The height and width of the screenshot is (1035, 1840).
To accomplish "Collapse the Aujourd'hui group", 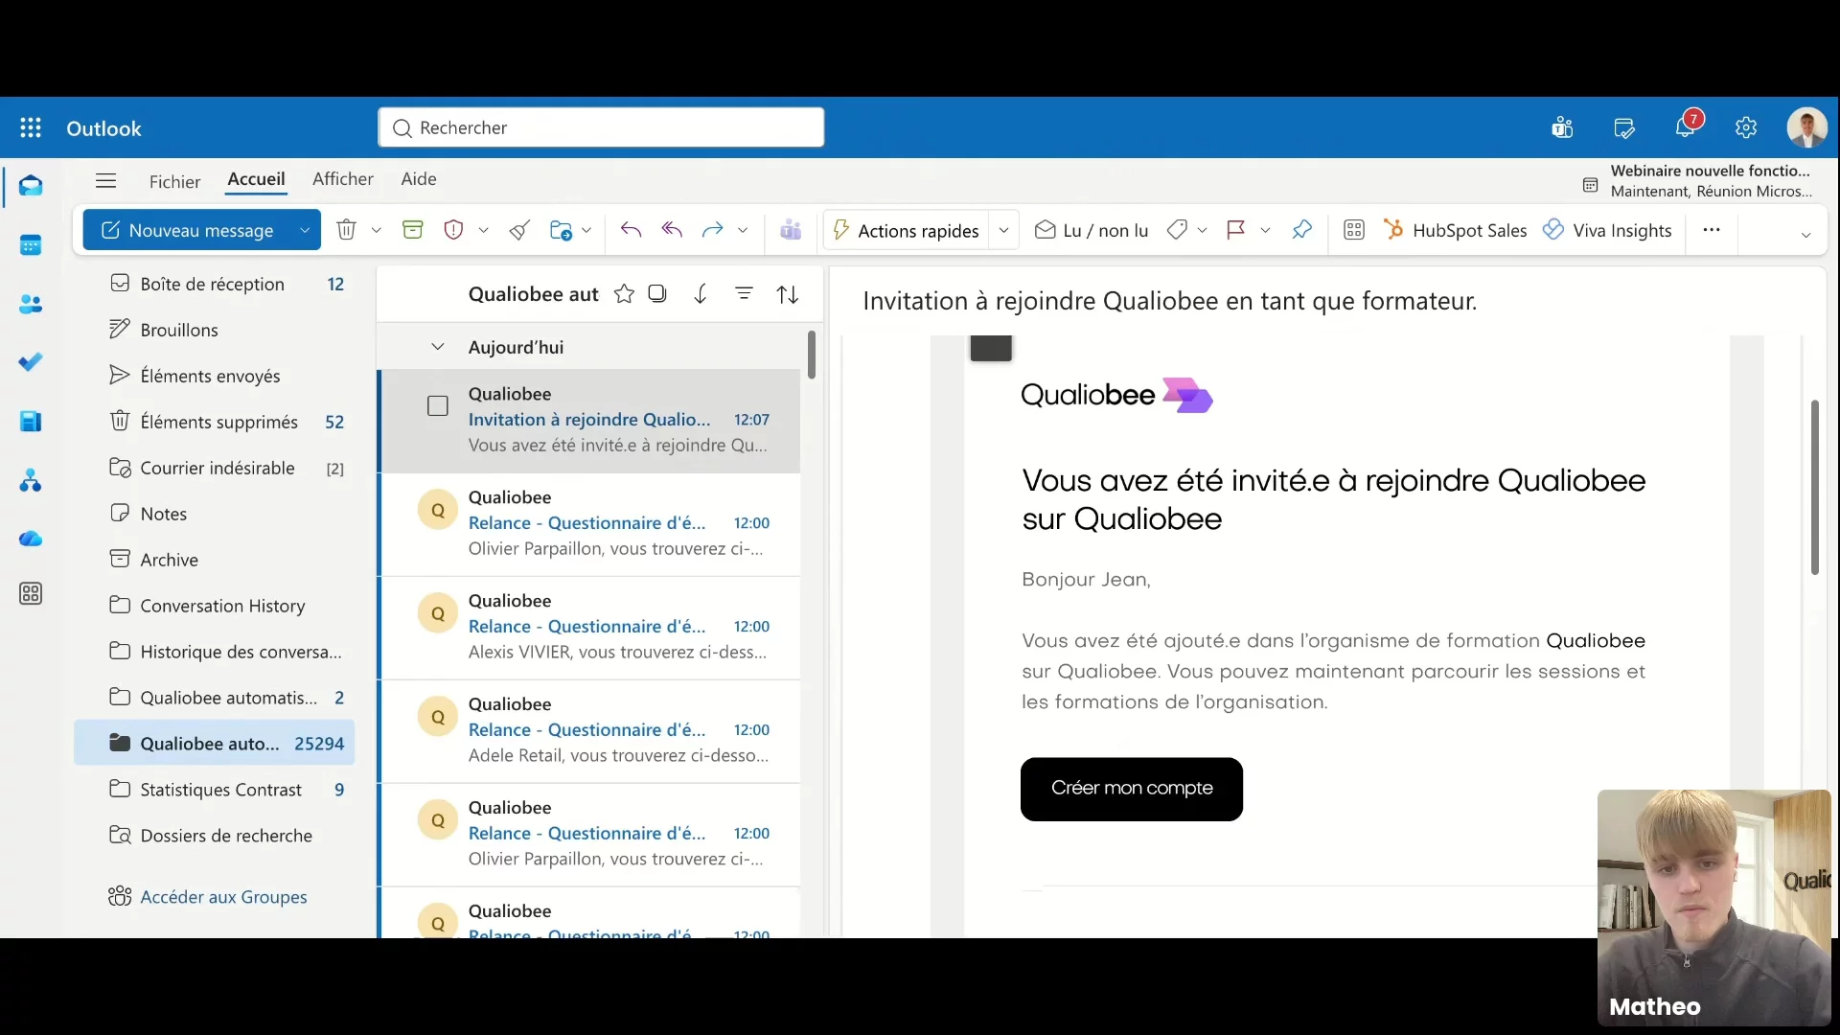I will point(438,347).
